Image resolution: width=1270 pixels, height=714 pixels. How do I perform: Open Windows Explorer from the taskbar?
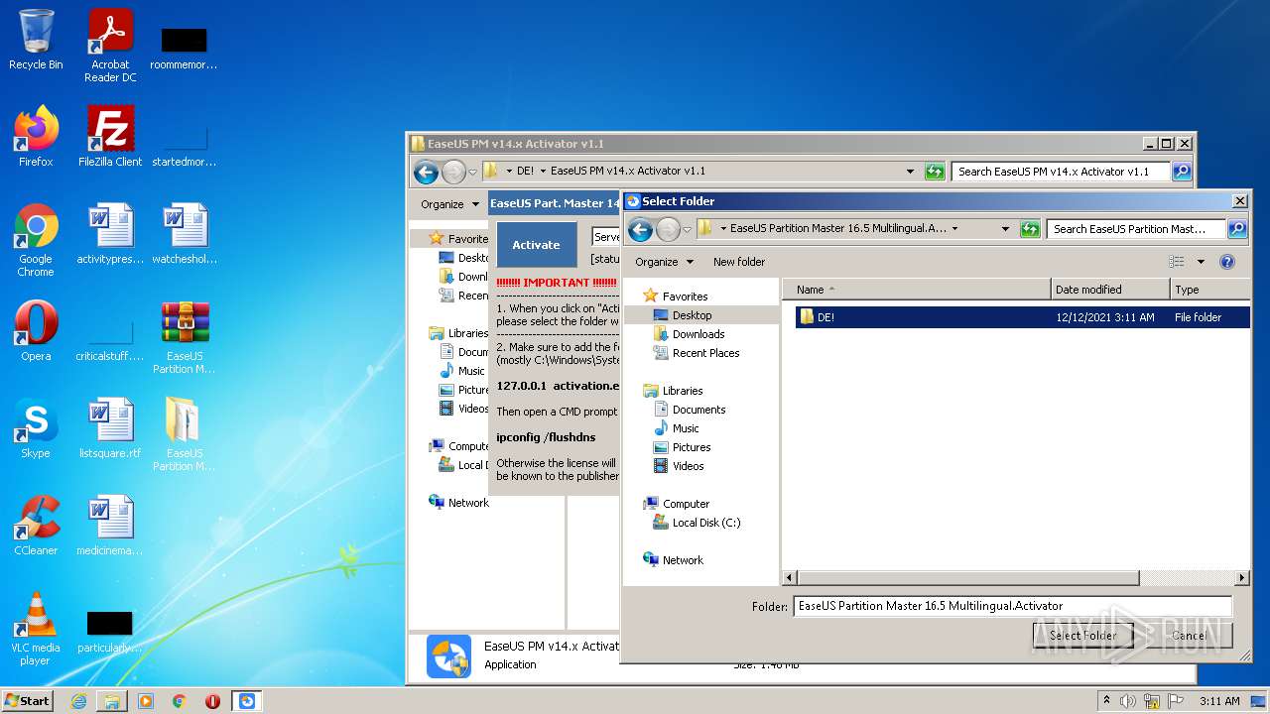pos(112,701)
